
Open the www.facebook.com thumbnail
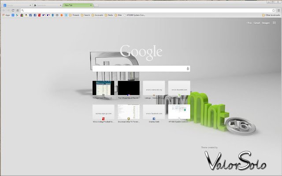154,112
